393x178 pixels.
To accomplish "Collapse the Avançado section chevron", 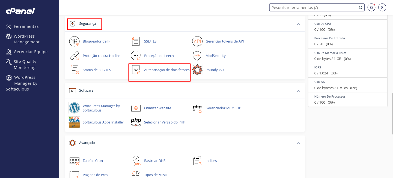I will point(298,143).
